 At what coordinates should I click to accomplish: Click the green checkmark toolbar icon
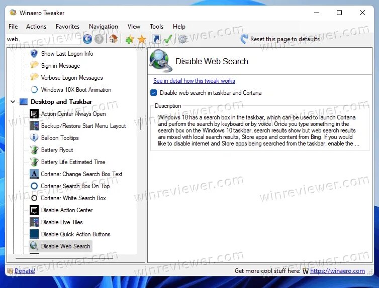tap(168, 39)
